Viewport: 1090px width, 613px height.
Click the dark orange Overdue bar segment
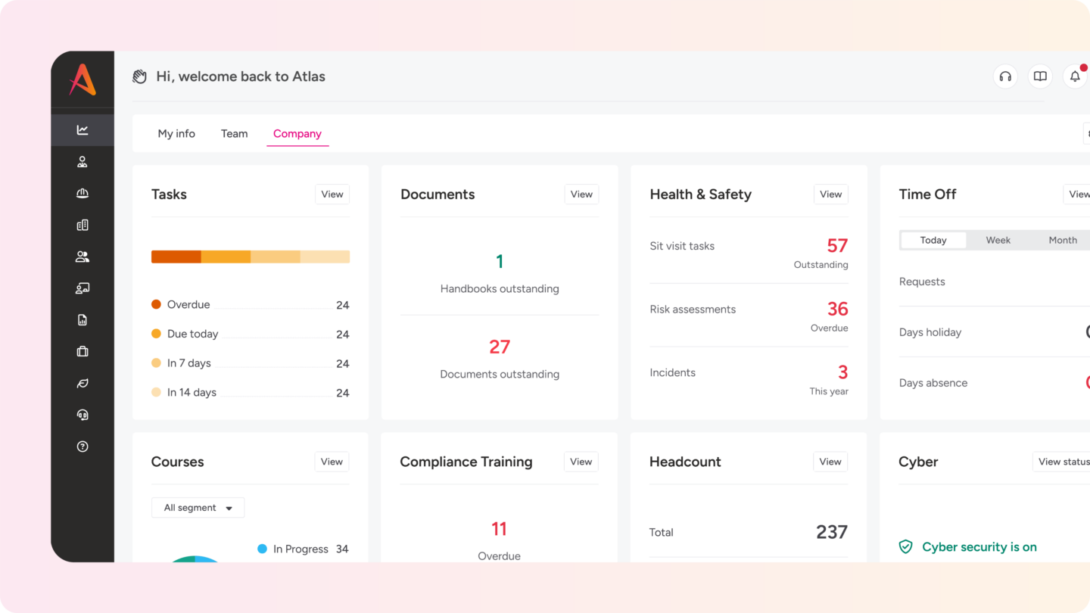tap(176, 257)
